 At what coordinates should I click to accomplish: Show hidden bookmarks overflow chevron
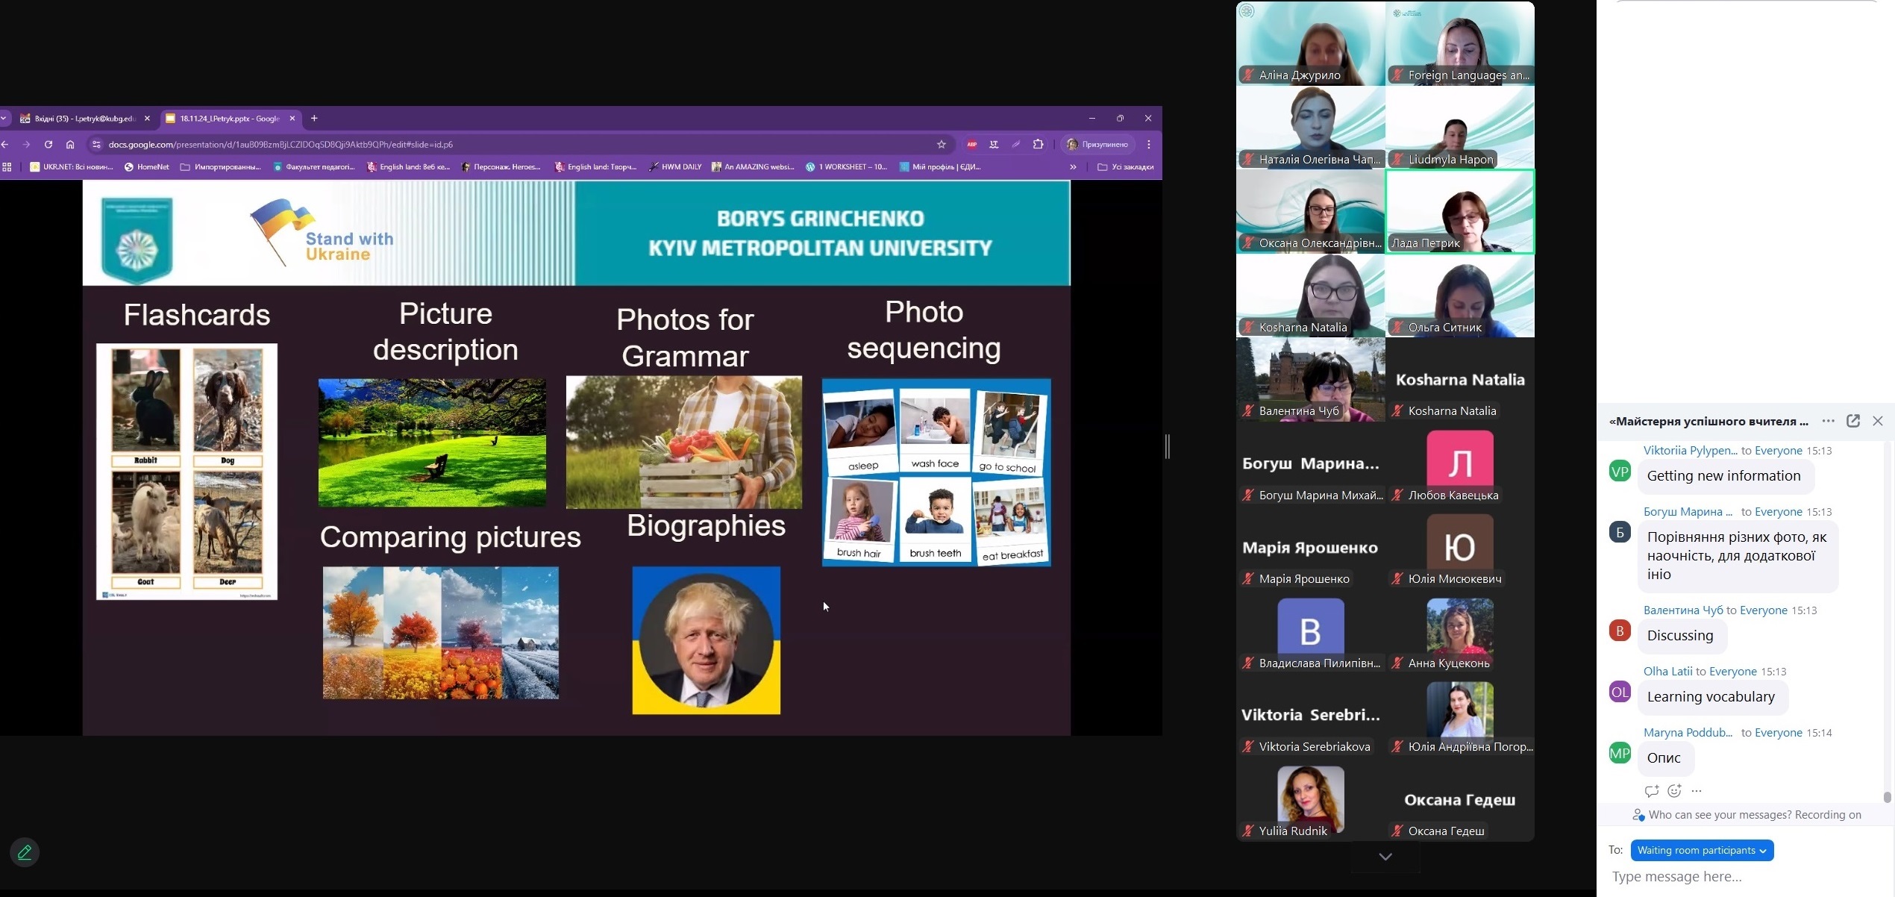click(x=1073, y=167)
